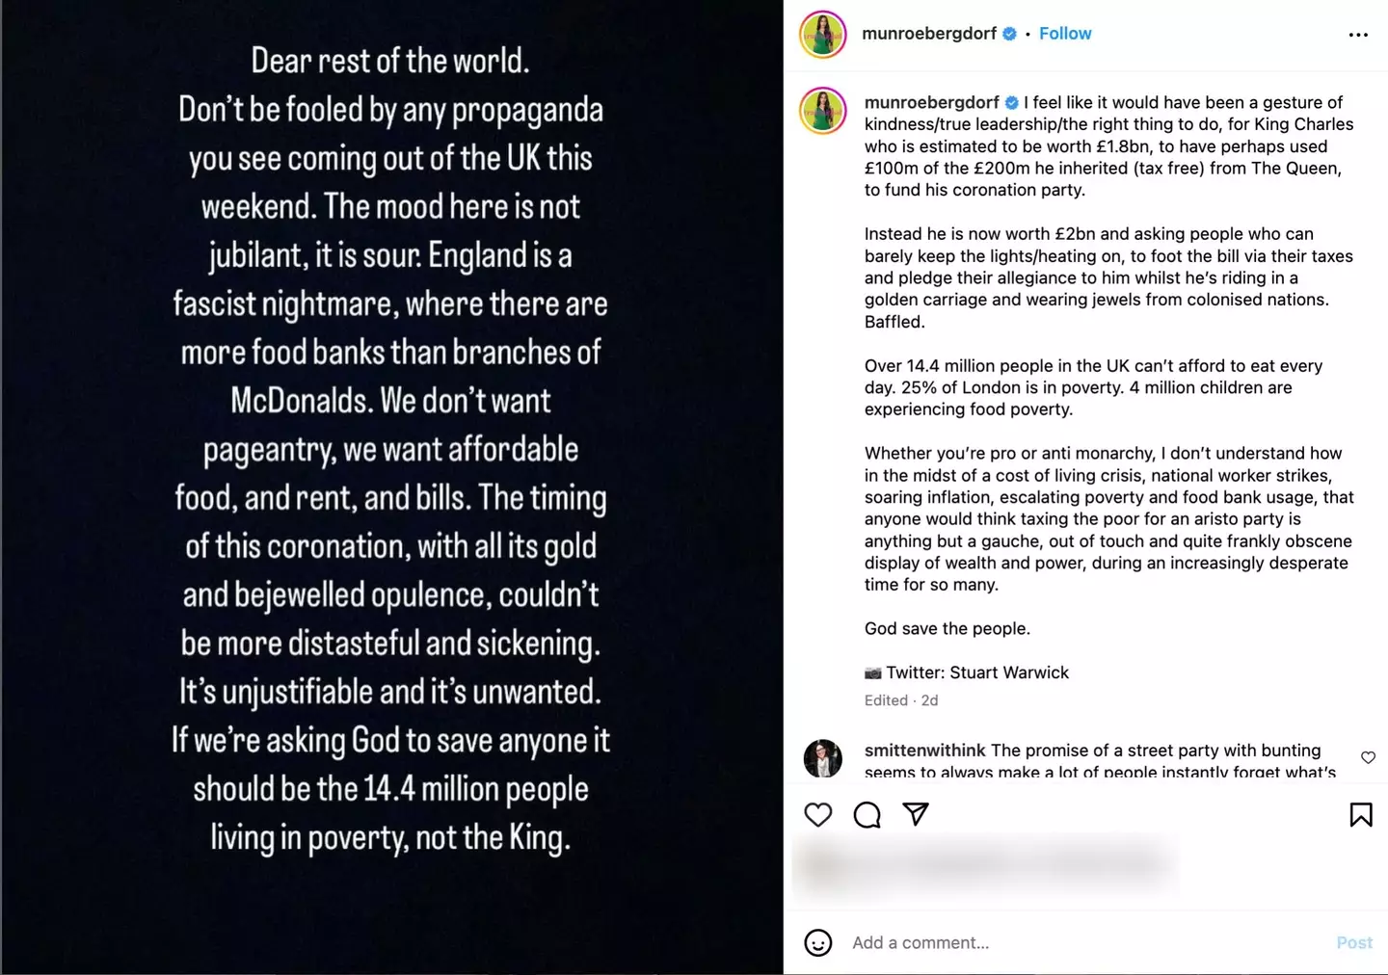Click the verified badge in the post header
Viewport: 1388px width, 975px height.
[1010, 34]
